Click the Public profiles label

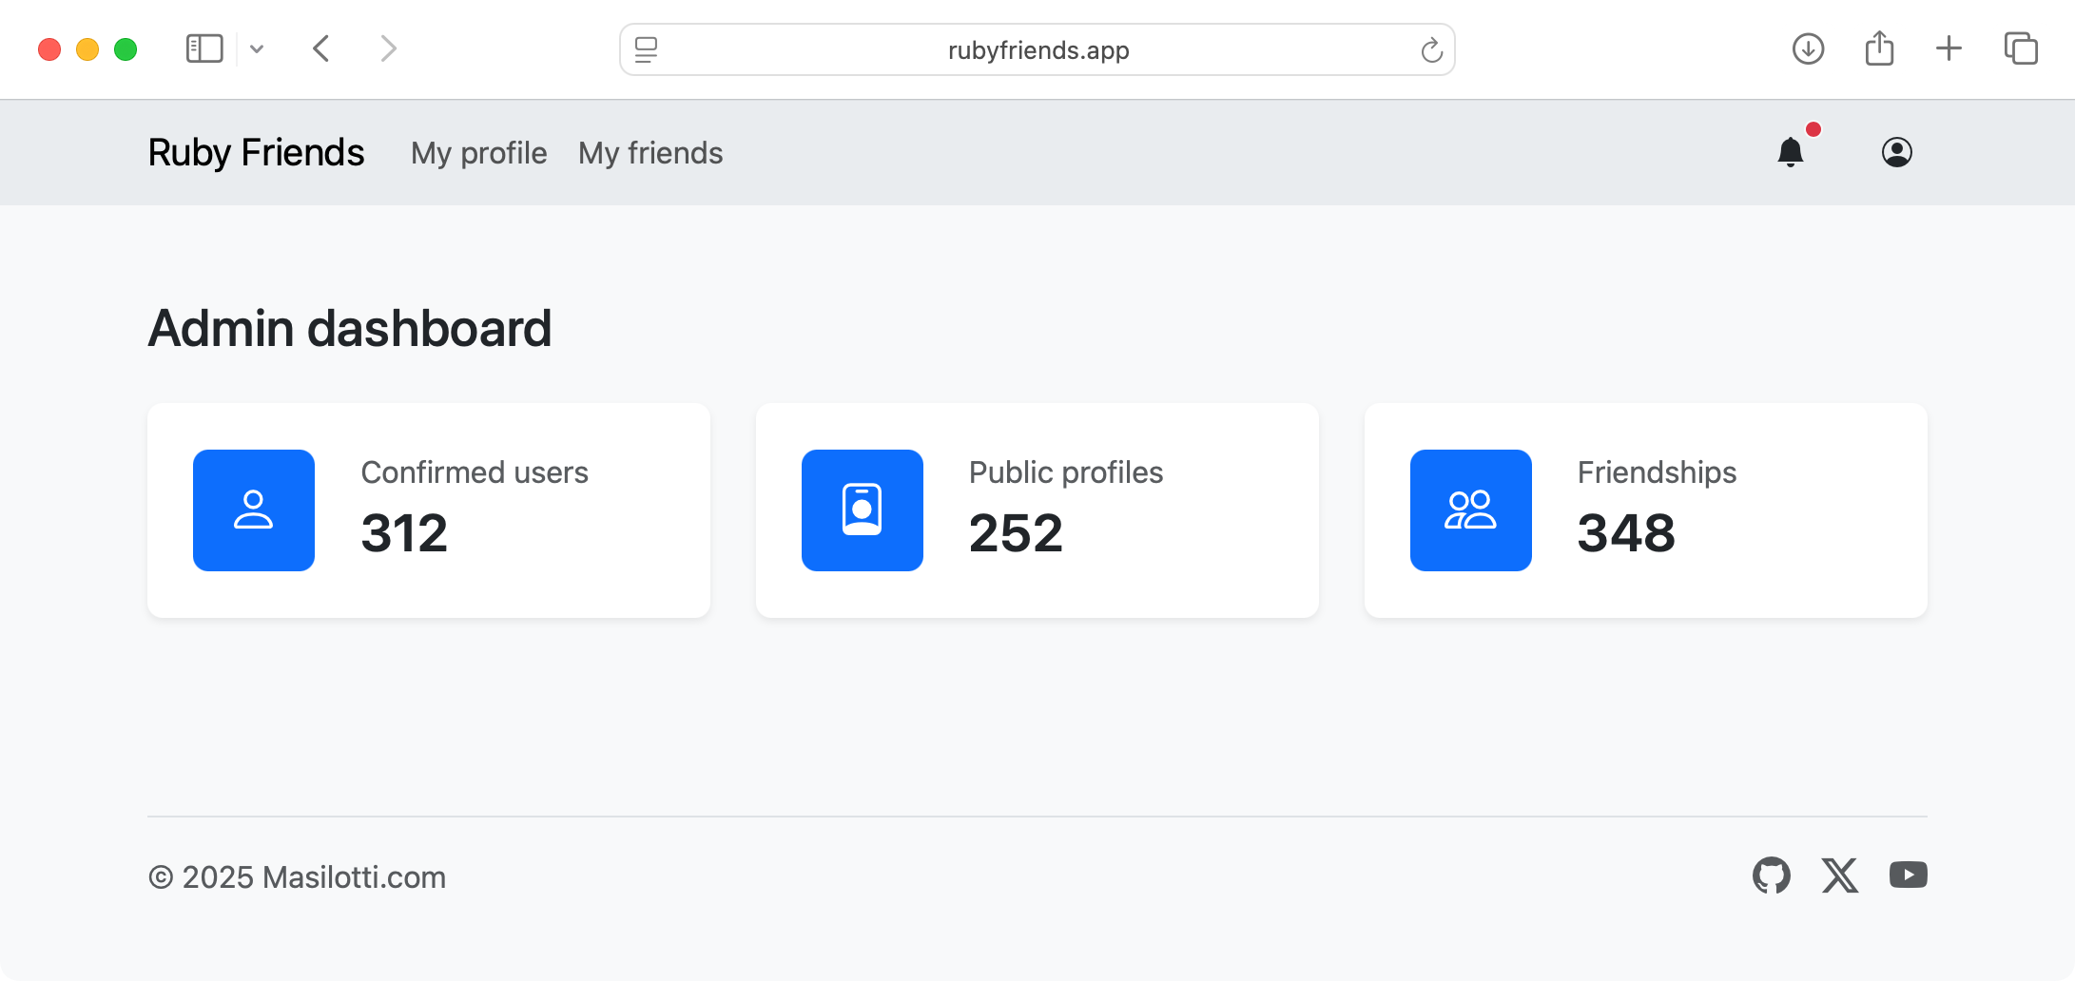(1066, 472)
